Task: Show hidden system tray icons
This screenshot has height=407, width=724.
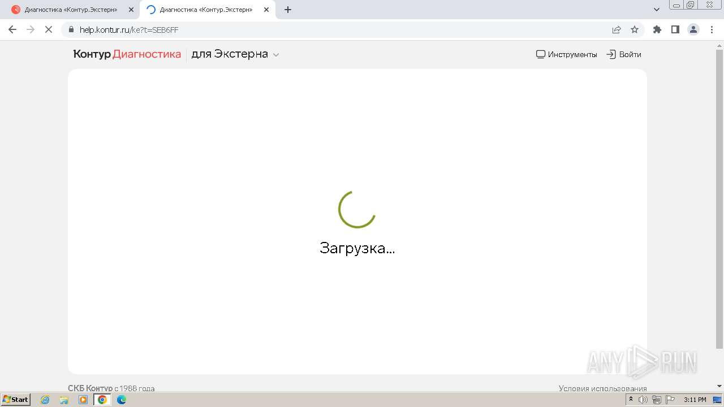Action: pyautogui.click(x=631, y=400)
